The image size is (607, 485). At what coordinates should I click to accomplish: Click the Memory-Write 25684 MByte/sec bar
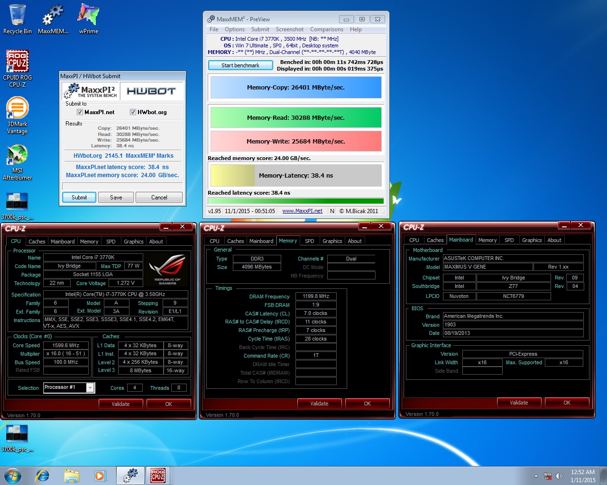coord(296,141)
